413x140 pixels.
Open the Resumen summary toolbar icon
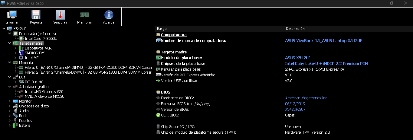coord(12,14)
